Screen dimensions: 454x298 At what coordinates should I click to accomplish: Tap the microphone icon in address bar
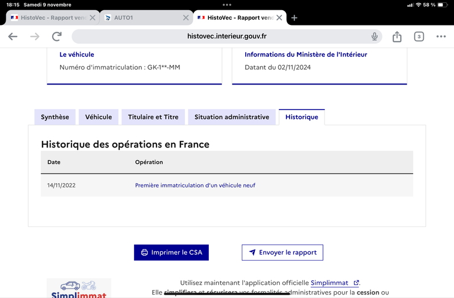(x=375, y=36)
